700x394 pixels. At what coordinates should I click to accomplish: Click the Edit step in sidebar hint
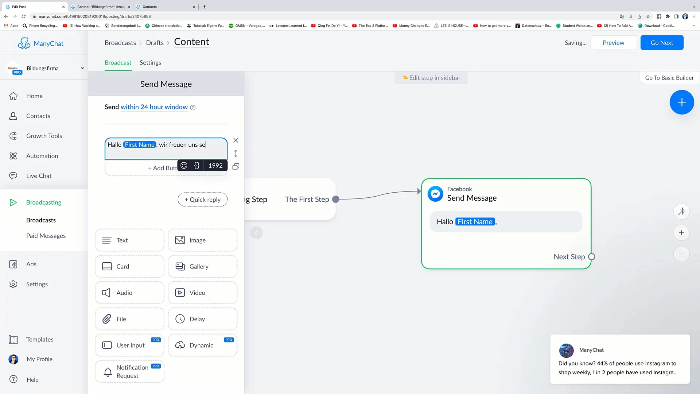click(431, 78)
